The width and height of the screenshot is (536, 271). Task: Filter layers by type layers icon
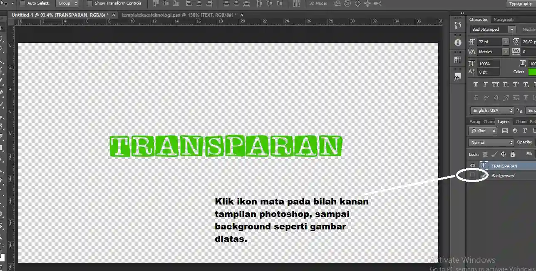pos(525,131)
